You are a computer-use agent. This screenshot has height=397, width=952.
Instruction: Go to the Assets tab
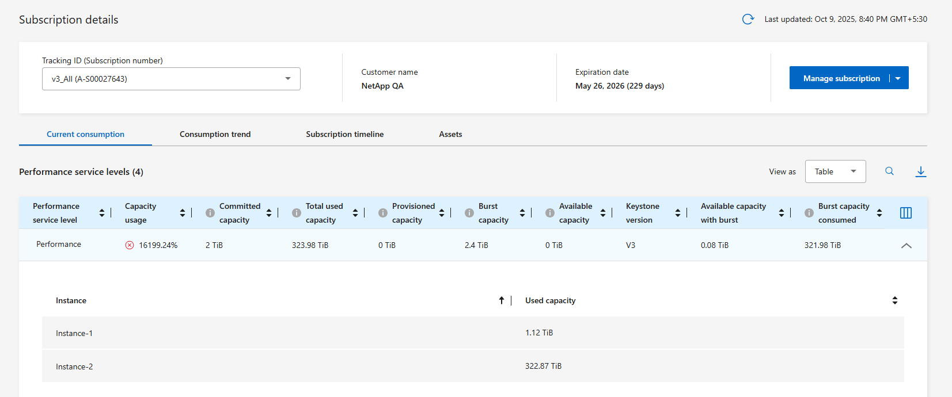tap(450, 134)
